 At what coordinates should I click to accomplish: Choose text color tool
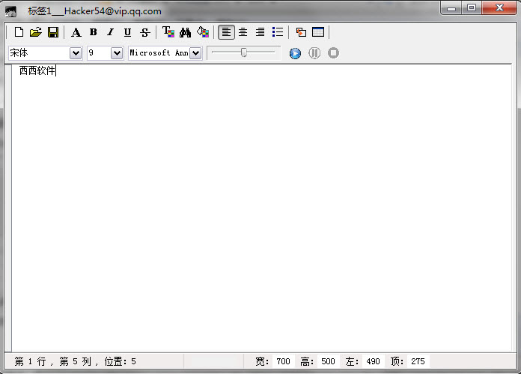coord(168,32)
